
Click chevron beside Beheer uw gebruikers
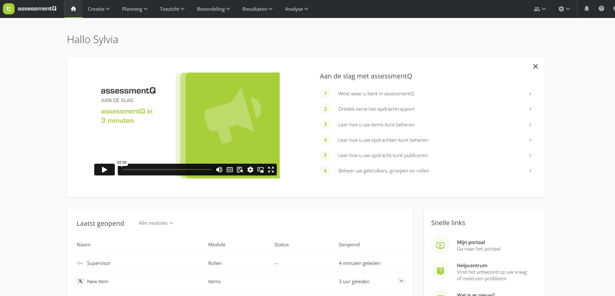[530, 171]
